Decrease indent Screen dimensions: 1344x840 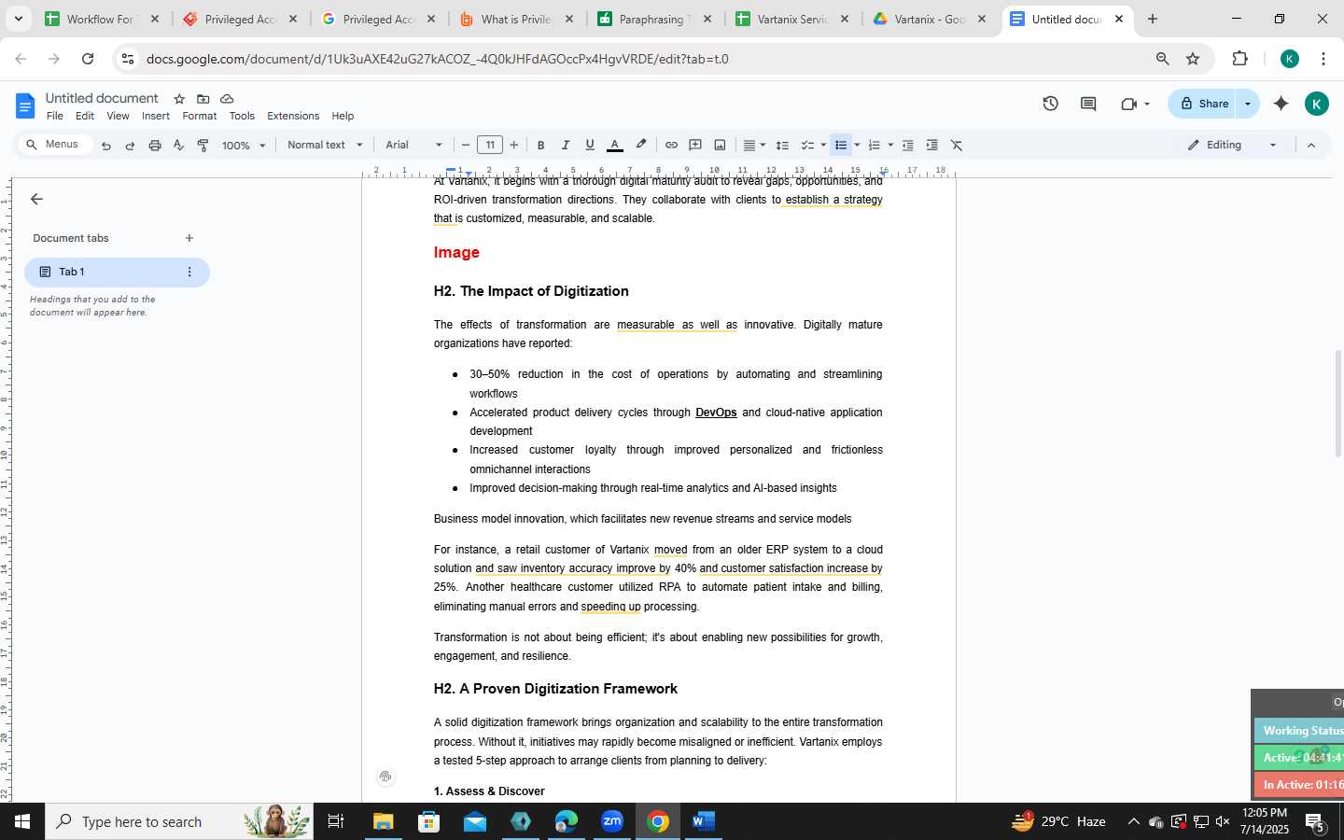(907, 145)
